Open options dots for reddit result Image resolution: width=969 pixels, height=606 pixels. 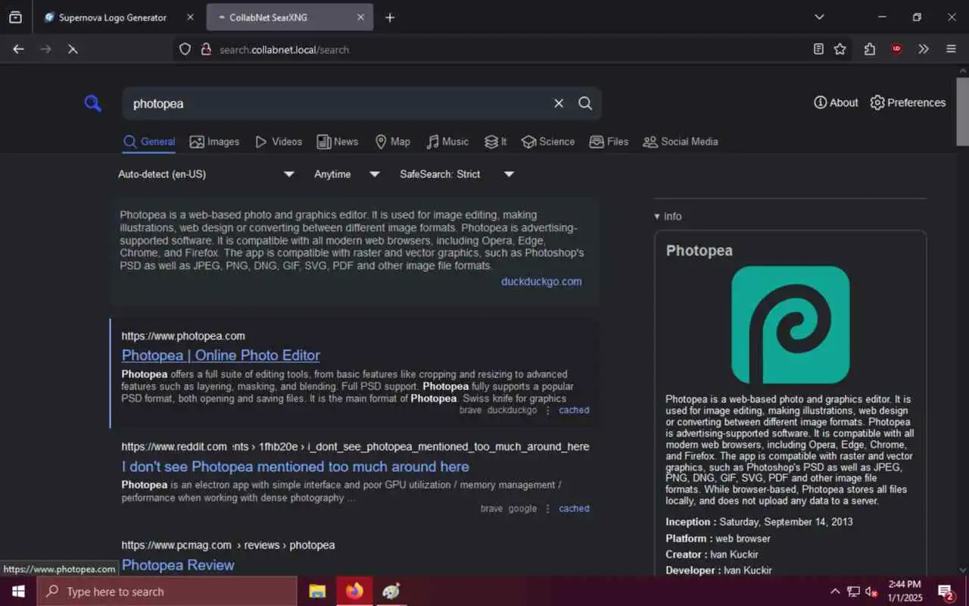548,509
